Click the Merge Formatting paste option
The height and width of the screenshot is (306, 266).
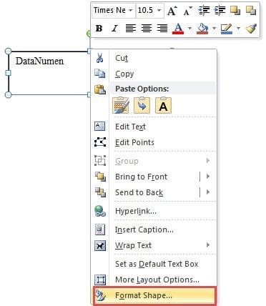[x=142, y=105]
